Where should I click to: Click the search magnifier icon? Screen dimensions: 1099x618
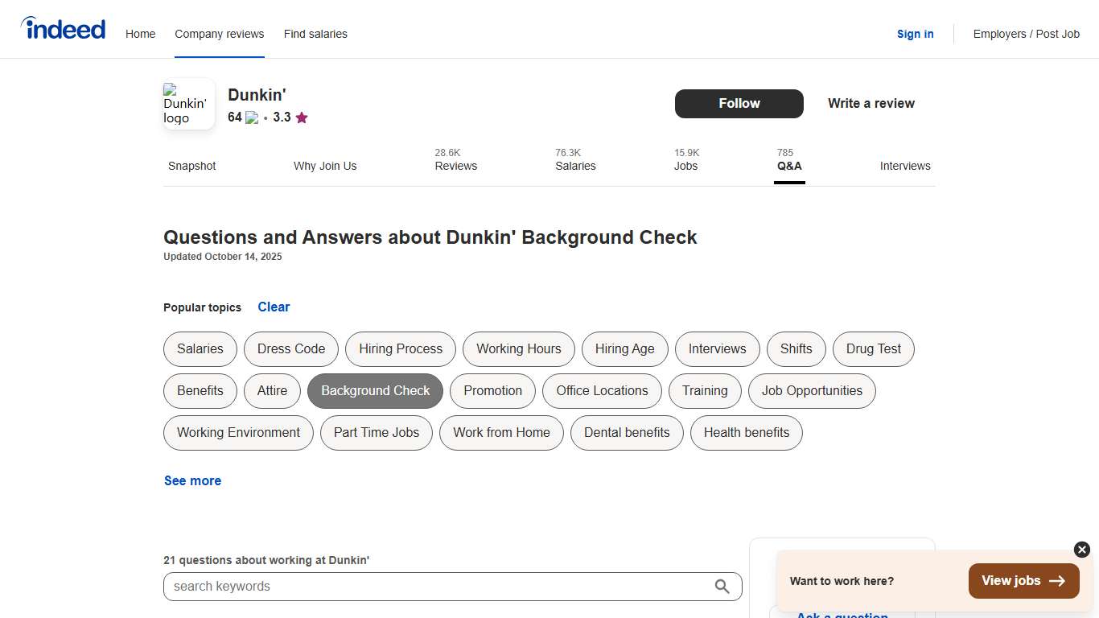coord(722,587)
